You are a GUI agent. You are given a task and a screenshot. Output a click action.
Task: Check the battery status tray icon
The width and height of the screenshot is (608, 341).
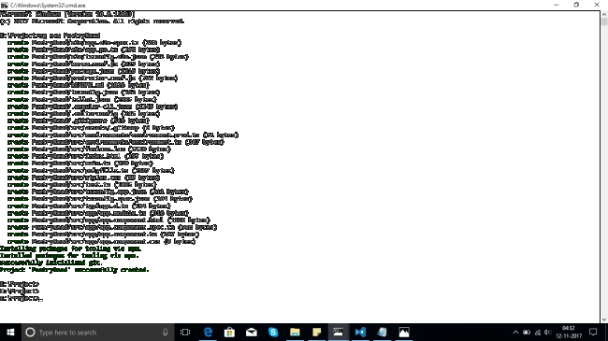(527, 332)
